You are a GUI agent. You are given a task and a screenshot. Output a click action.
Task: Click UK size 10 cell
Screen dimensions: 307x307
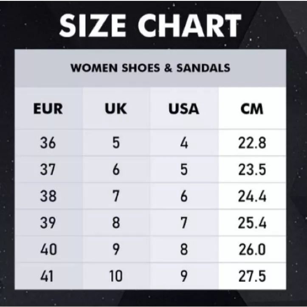[115, 276]
